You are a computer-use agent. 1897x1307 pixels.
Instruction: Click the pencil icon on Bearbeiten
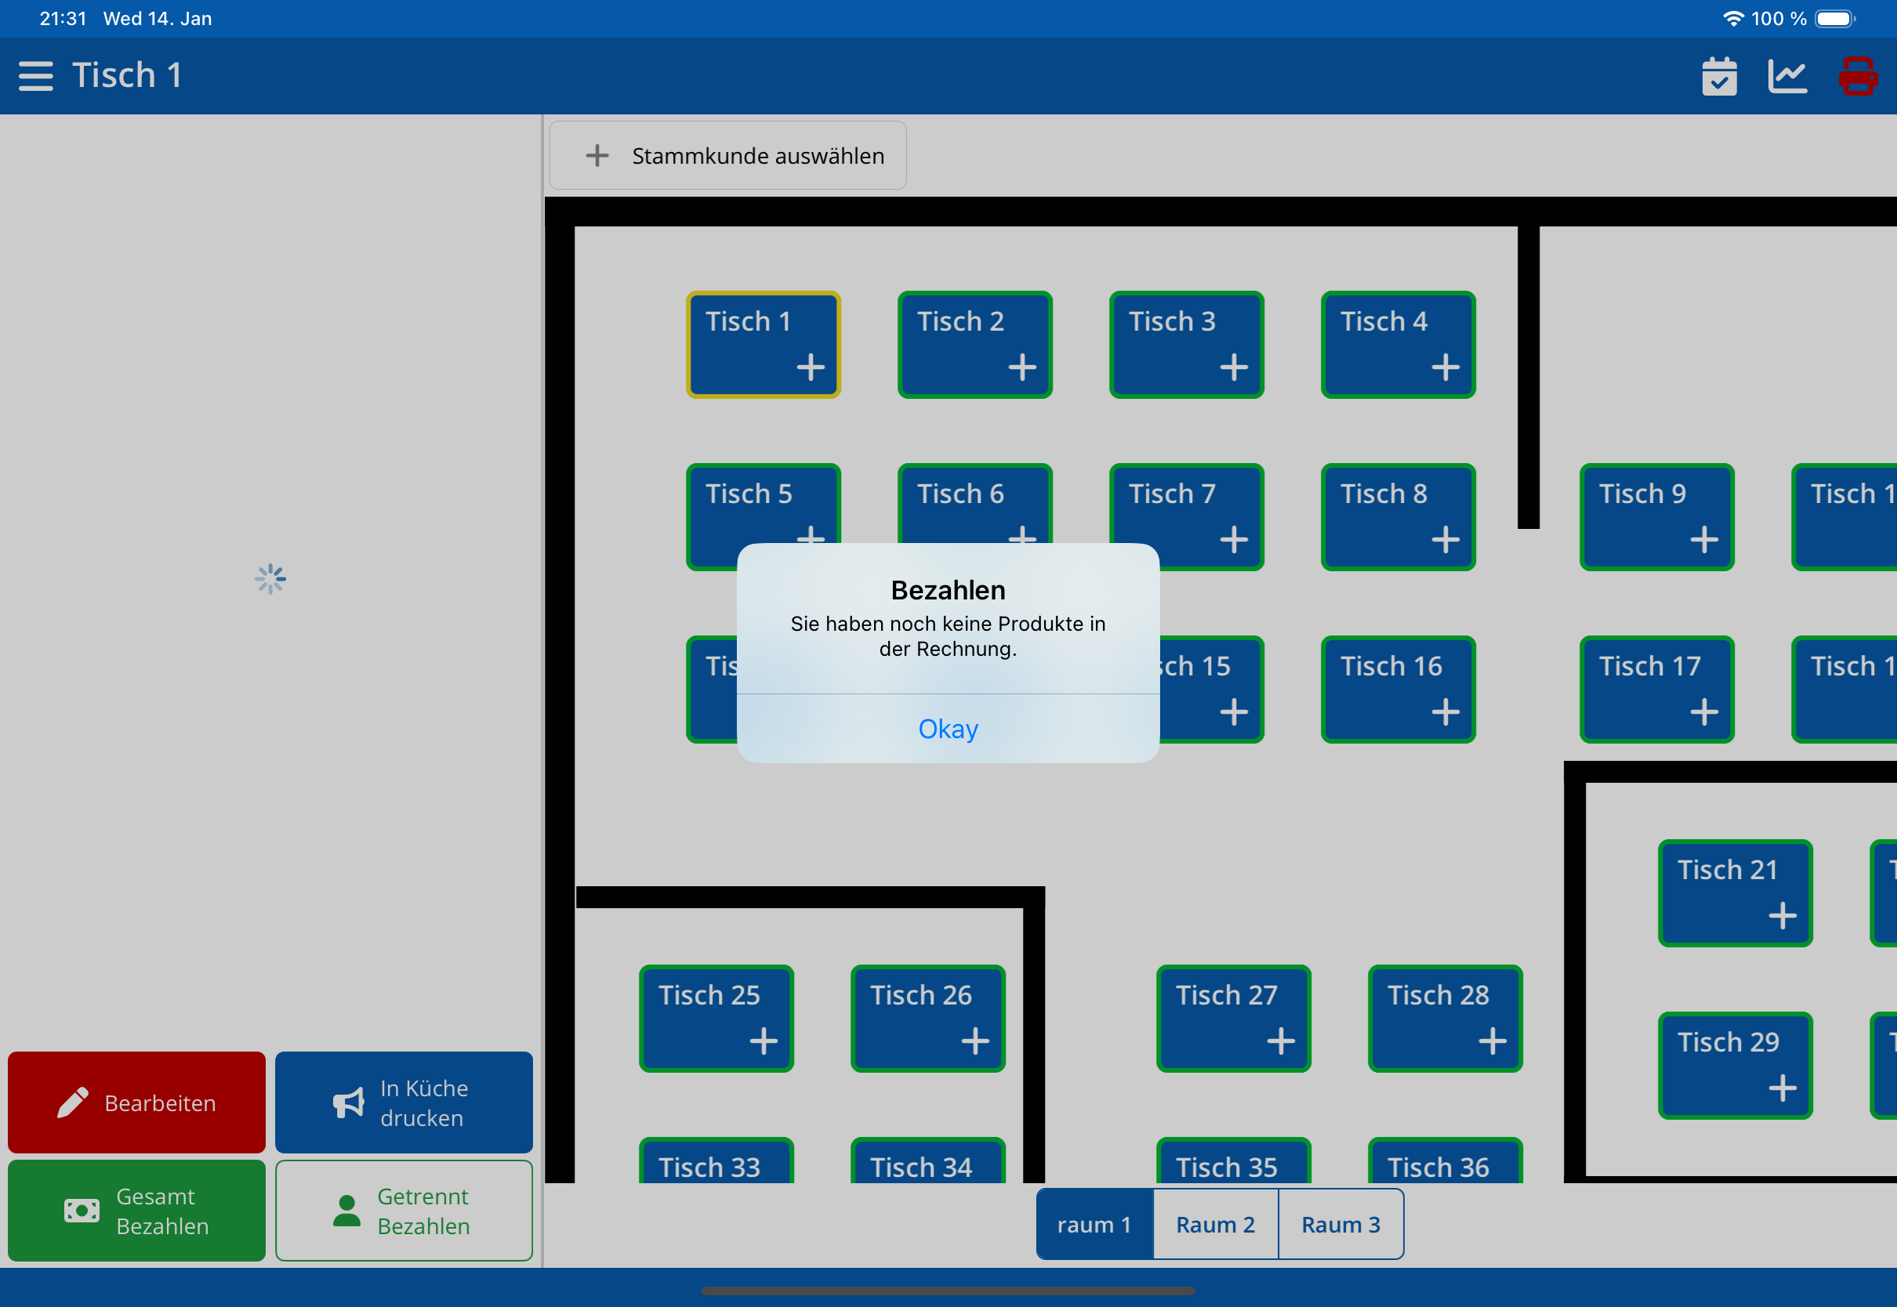(73, 1102)
